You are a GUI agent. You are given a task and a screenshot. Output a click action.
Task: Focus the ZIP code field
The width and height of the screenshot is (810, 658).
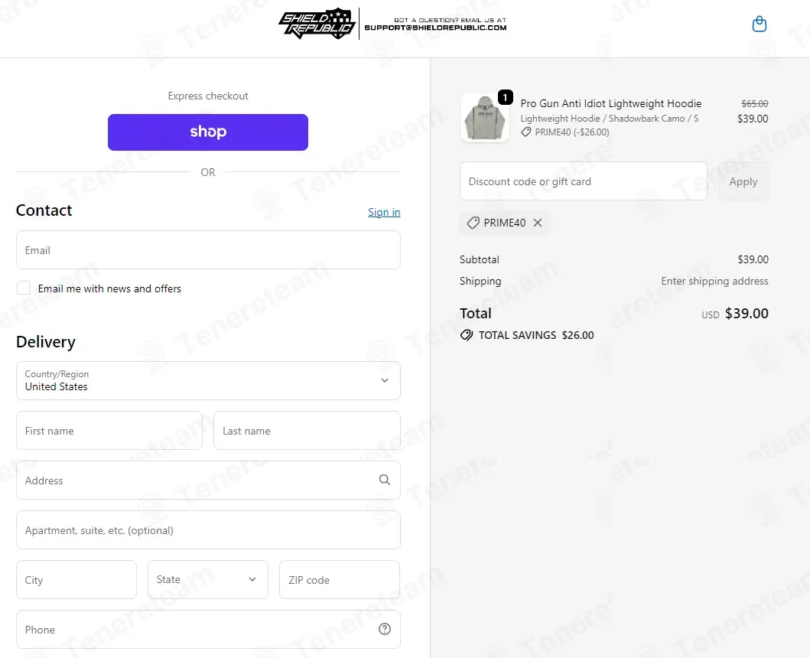339,580
